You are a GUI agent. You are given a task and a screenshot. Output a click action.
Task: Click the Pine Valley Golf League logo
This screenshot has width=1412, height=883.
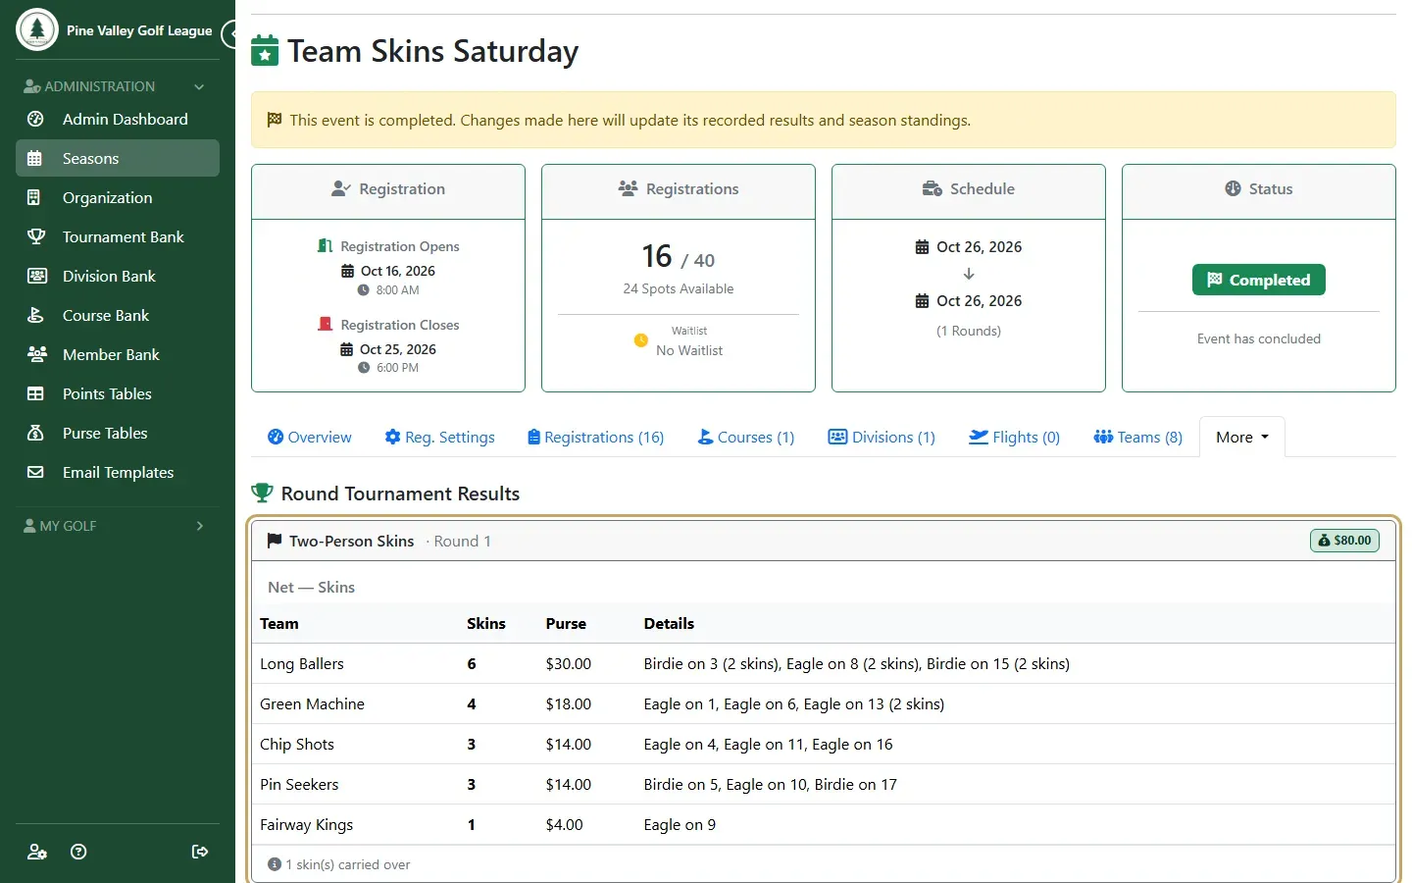click(37, 29)
